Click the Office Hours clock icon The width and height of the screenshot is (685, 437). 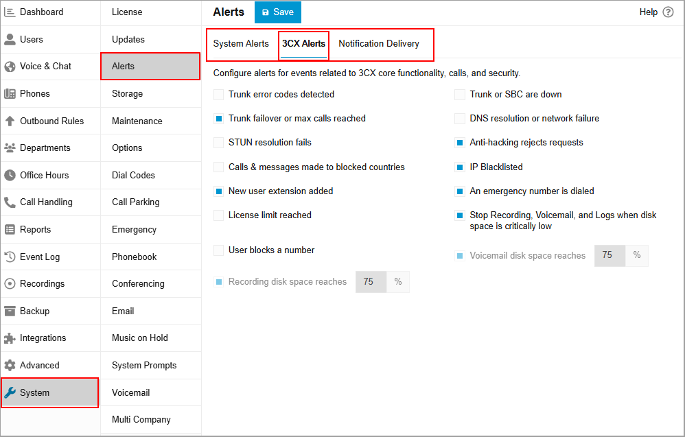(10, 175)
